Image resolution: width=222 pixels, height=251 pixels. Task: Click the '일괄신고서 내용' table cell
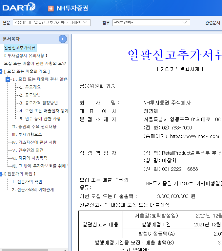101,224
